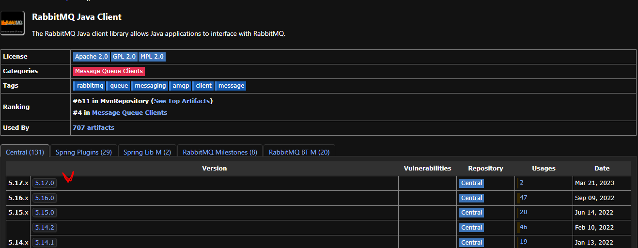Open the 19 usages link for 5.14.1

coord(523,242)
